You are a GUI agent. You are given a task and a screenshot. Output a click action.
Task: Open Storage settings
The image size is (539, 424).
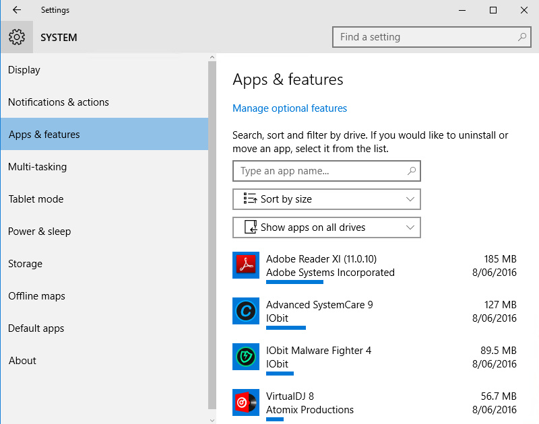coord(104,263)
